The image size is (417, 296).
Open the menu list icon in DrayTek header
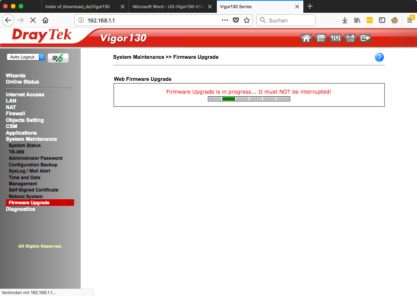(321, 38)
